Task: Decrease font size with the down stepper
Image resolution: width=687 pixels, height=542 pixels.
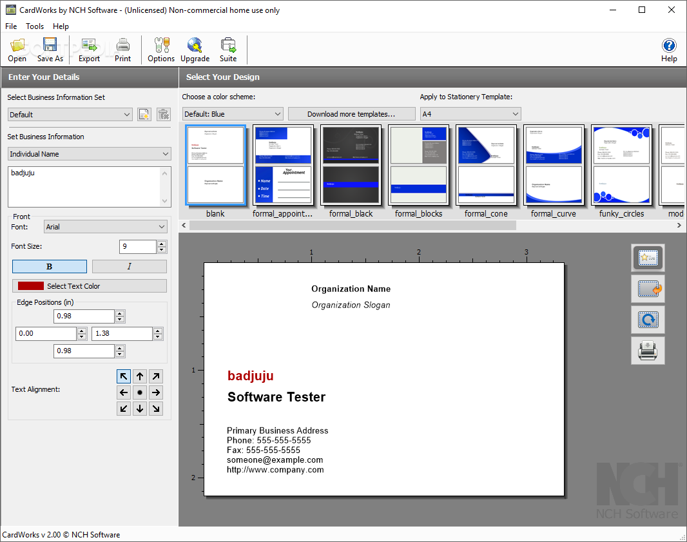Action: pos(162,250)
